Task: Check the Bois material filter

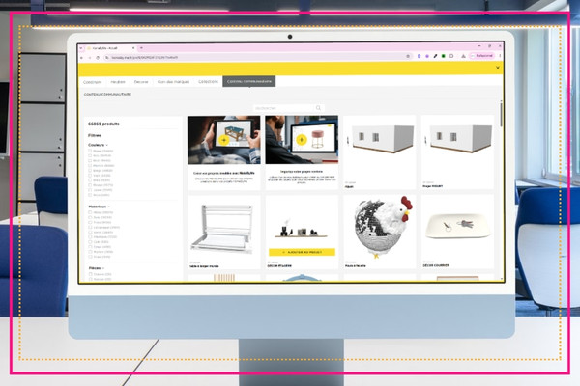Action: 90,217
